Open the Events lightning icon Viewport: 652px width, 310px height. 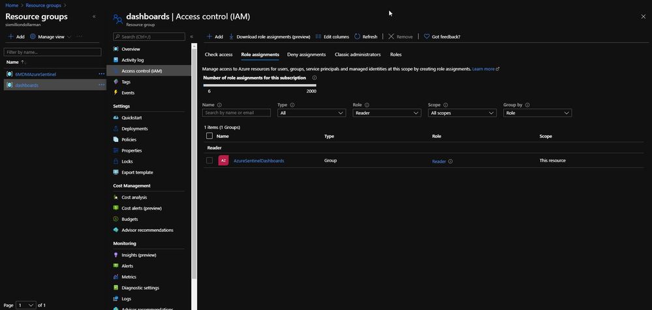(x=116, y=92)
